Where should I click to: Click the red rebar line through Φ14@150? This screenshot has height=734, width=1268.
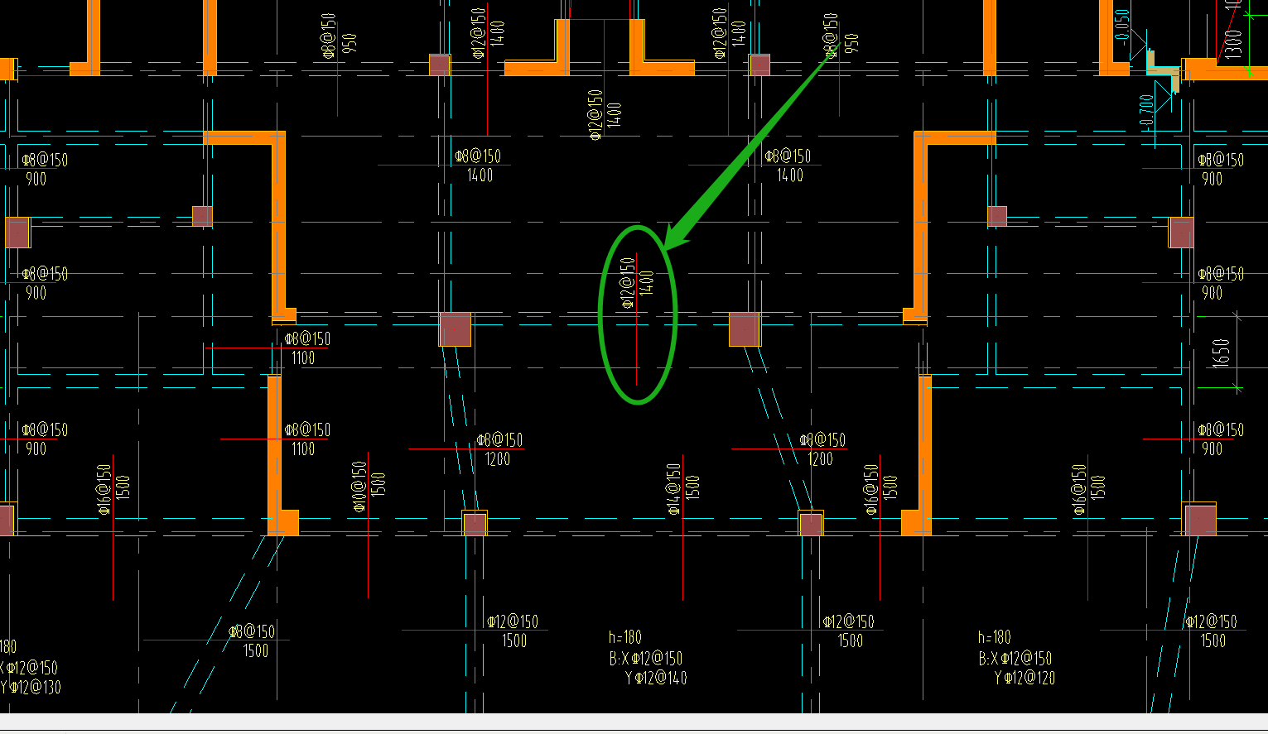[x=683, y=527]
